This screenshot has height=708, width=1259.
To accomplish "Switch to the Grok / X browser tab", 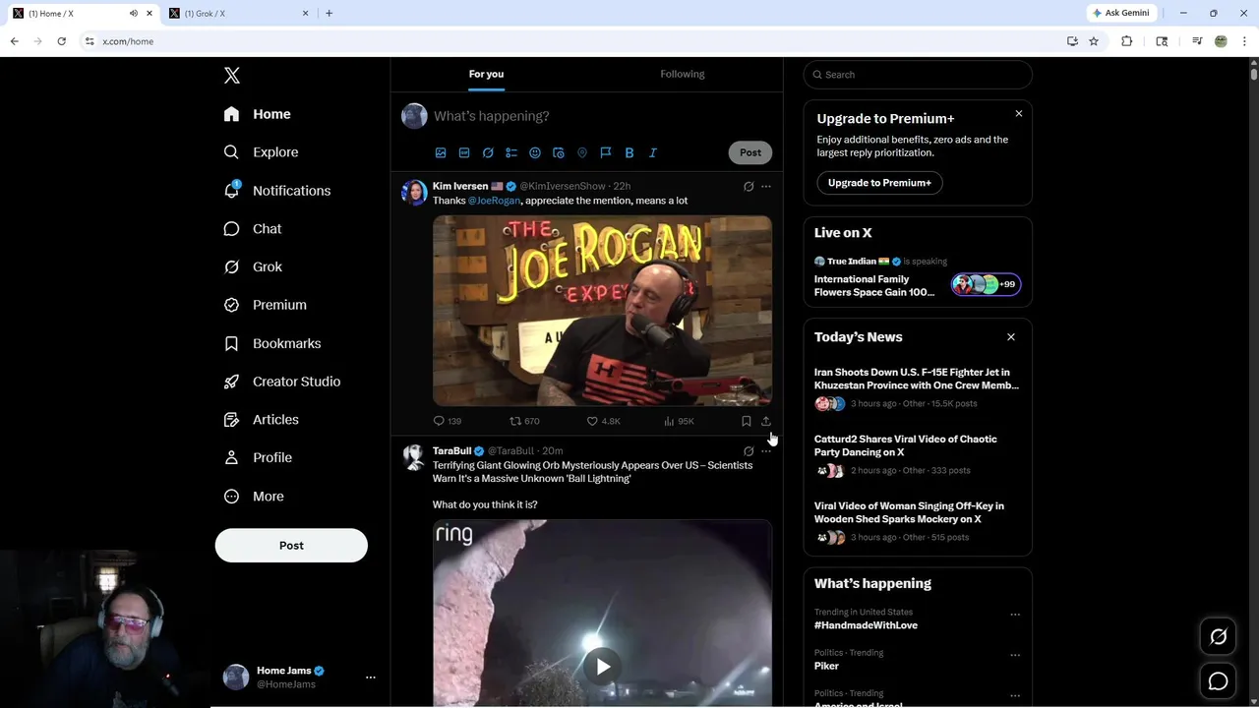I will click(x=238, y=14).
